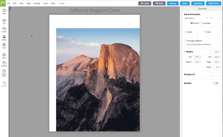Screen dimensions: 223x137
Task: Open the File menu
Action: click(x=9, y=3)
